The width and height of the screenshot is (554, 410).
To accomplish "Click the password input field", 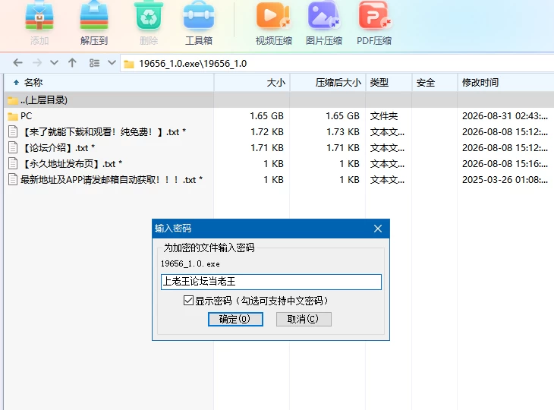I will pos(271,282).
